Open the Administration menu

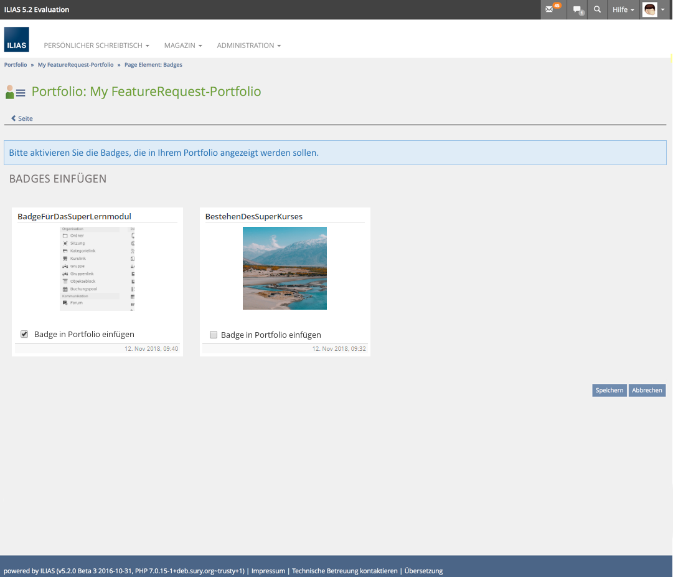point(248,45)
